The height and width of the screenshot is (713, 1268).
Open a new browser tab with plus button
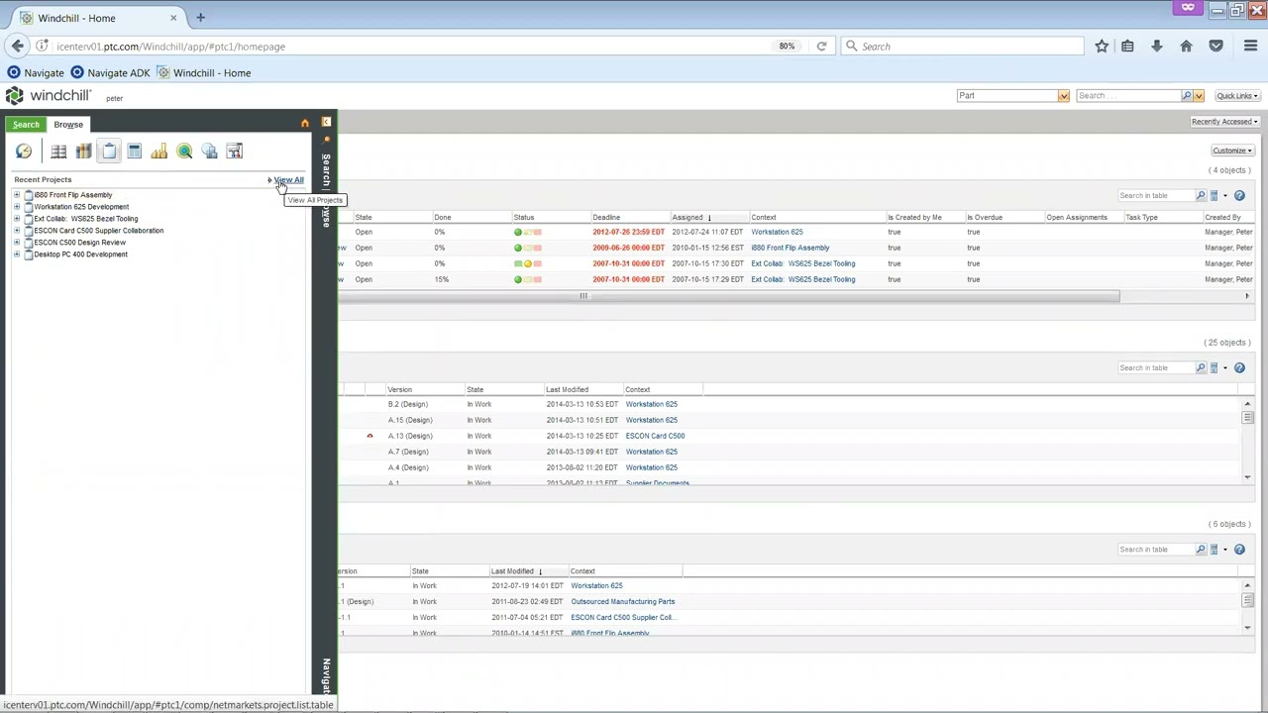(200, 18)
